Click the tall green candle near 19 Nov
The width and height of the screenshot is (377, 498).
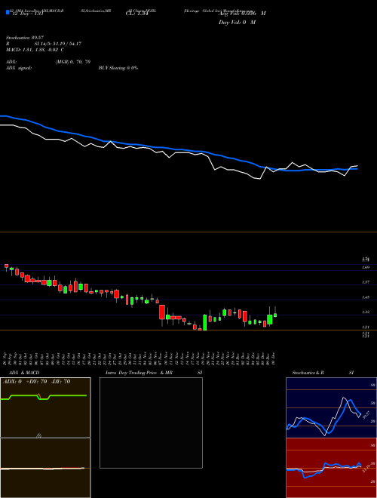pos(205,322)
